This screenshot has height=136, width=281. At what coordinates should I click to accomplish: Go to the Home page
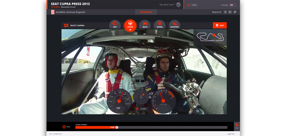[x=192, y=5]
